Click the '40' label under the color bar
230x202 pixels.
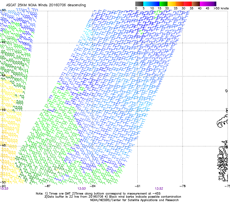click(x=200, y=8)
